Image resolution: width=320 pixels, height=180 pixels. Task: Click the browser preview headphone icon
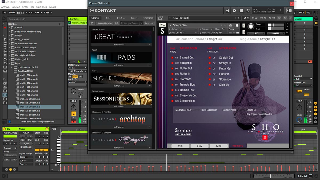tap(10, 122)
